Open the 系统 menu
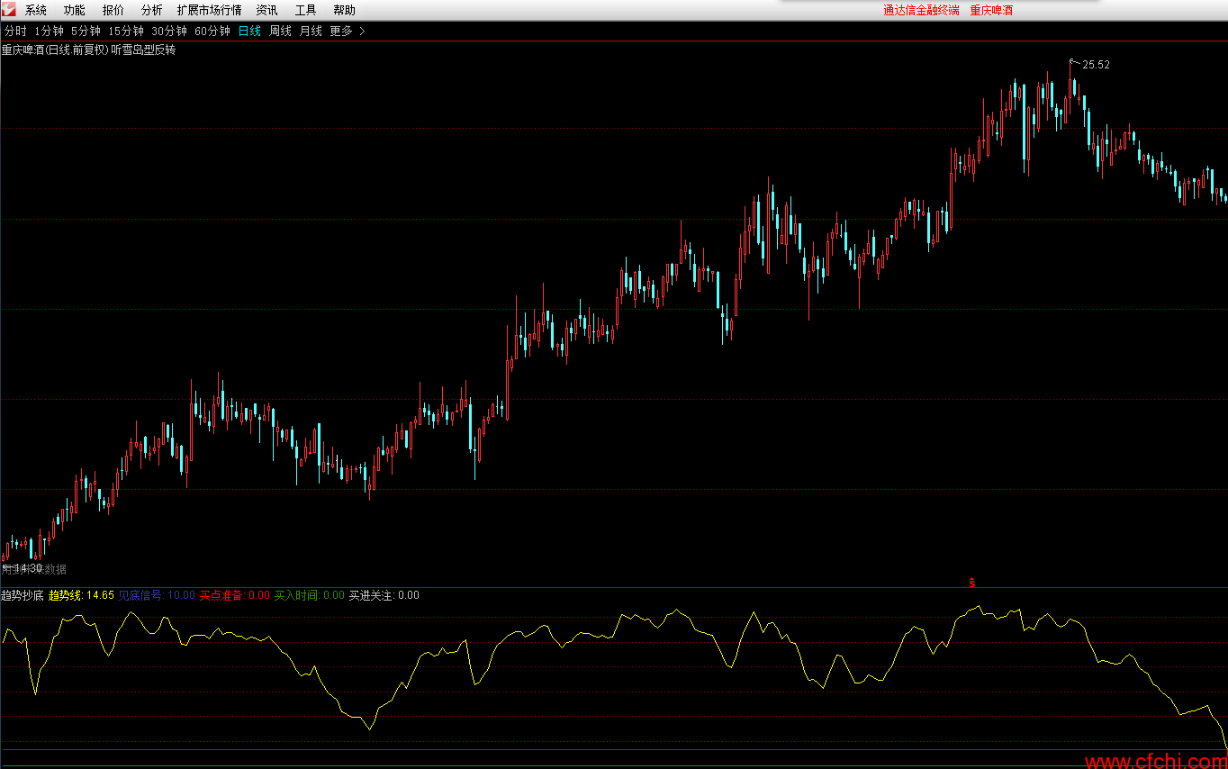Viewport: 1228px width, 769px height. point(36,11)
